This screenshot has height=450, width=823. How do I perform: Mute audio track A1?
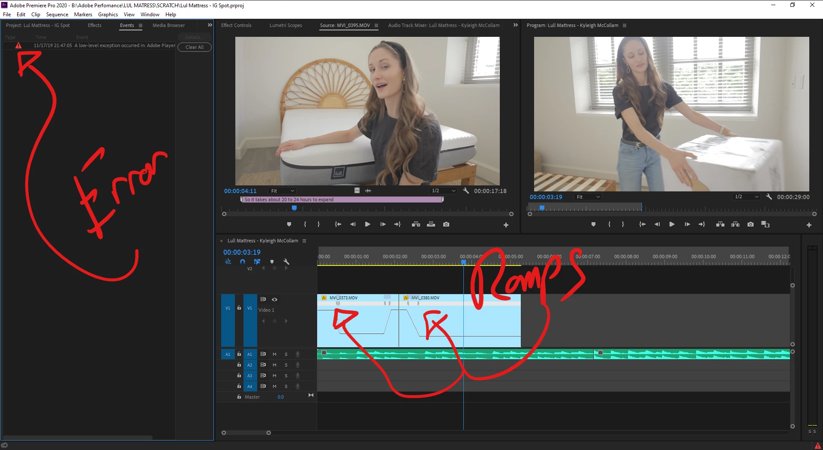[x=274, y=355]
